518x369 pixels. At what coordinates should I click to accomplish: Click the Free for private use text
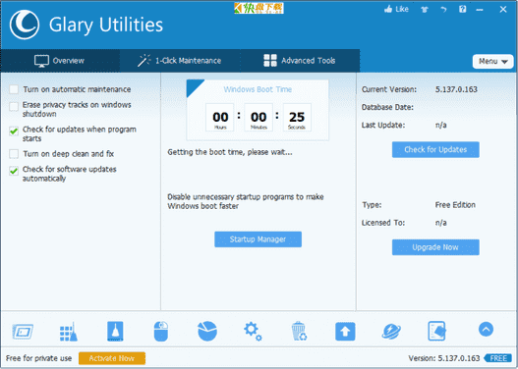(38, 358)
